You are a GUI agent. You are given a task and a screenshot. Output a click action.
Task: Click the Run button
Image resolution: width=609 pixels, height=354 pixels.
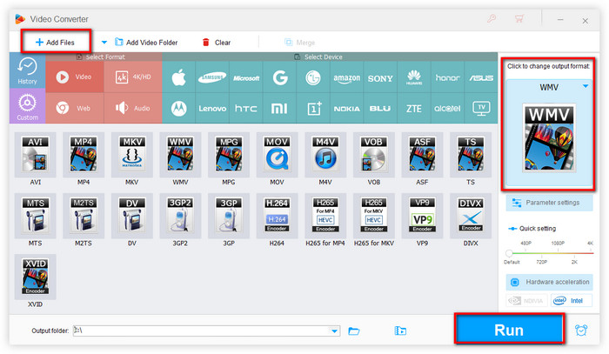click(x=509, y=330)
